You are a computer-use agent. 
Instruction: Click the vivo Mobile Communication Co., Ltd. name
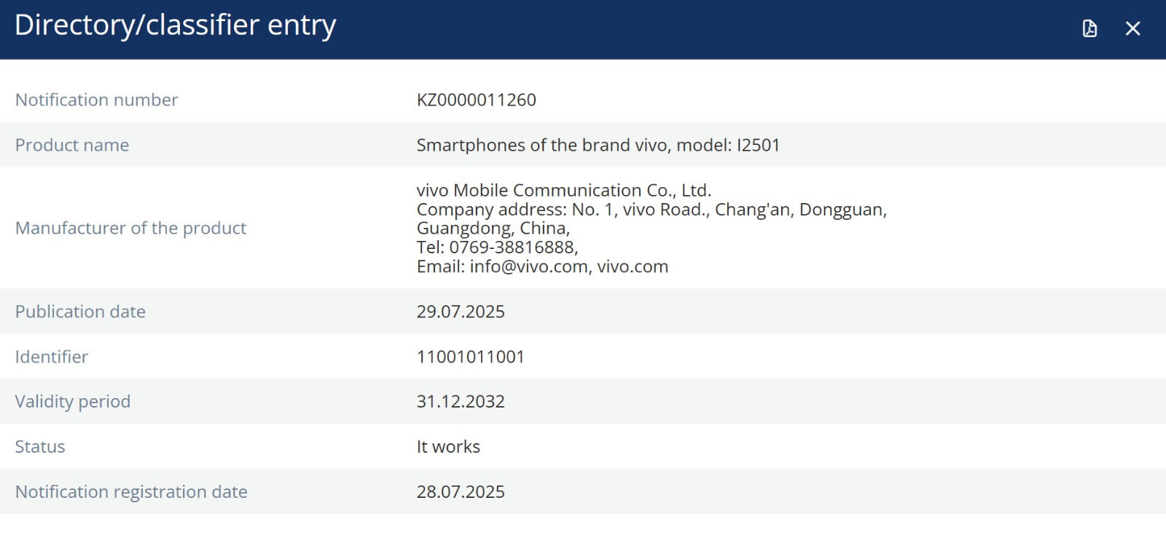563,190
